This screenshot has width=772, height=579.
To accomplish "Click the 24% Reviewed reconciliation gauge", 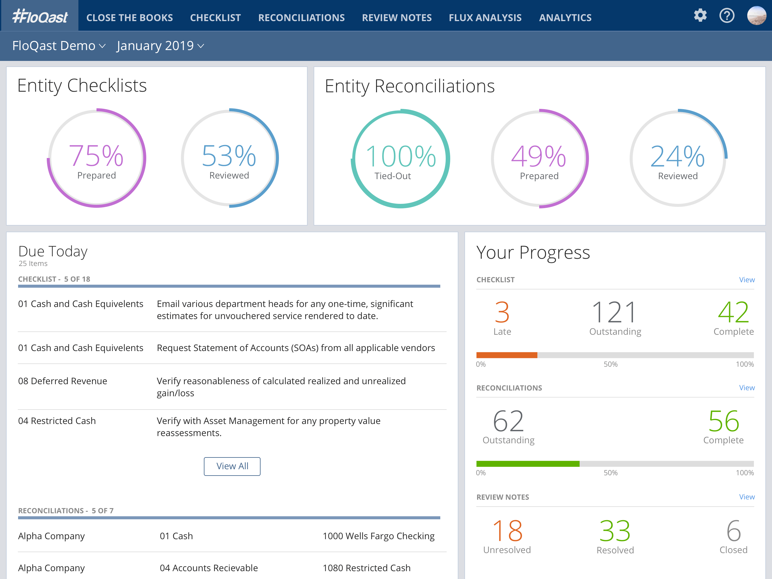I will coord(678,159).
